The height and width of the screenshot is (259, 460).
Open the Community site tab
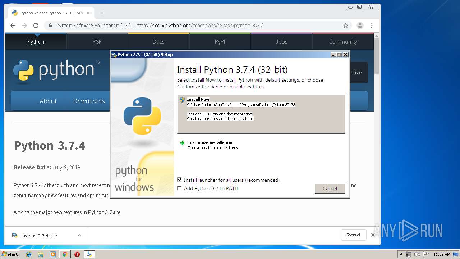tap(343, 41)
